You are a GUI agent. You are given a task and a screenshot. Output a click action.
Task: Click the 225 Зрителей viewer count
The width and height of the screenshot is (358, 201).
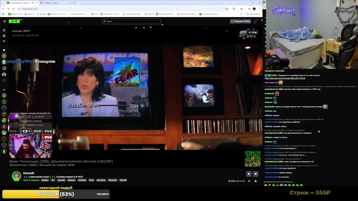pyautogui.click(x=237, y=181)
